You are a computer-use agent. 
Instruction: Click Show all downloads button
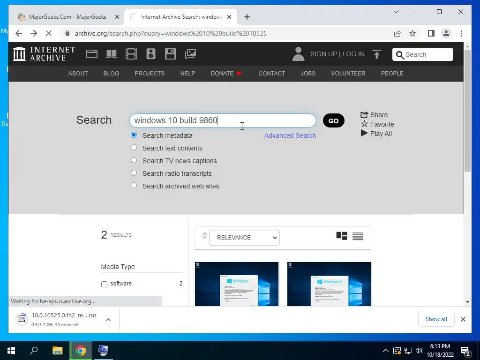coord(436,319)
